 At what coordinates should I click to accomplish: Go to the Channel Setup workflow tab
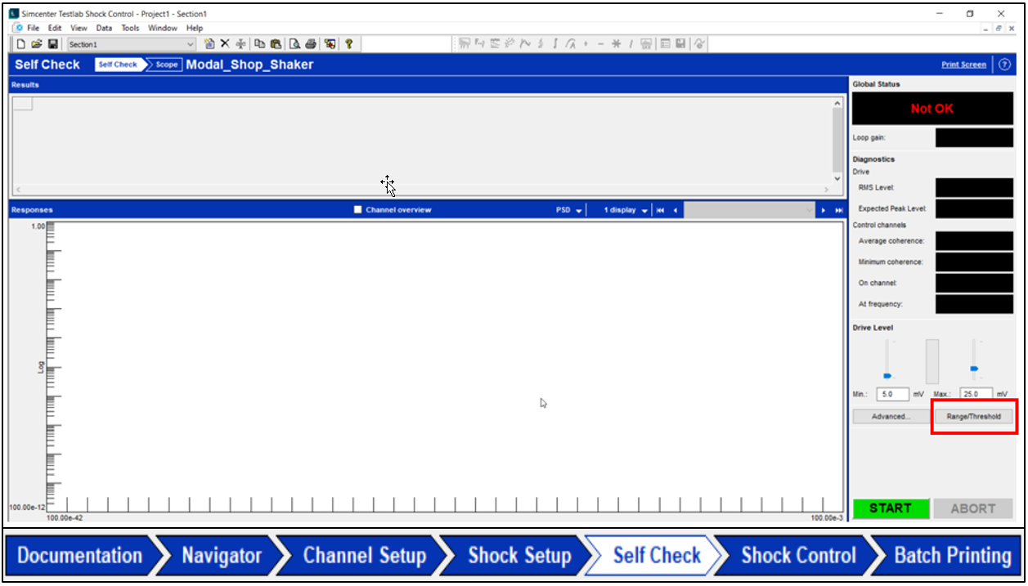[x=364, y=556]
